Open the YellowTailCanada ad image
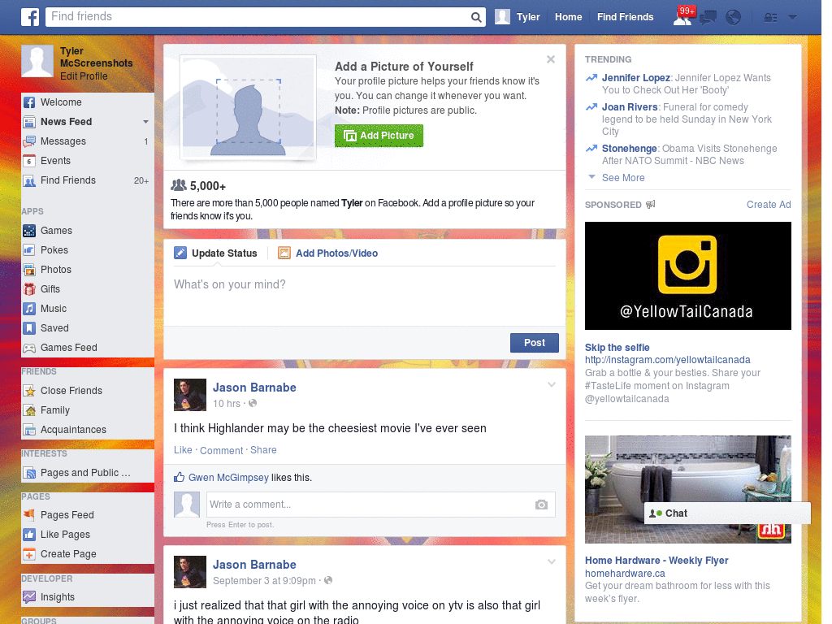832x624 pixels. 687,276
